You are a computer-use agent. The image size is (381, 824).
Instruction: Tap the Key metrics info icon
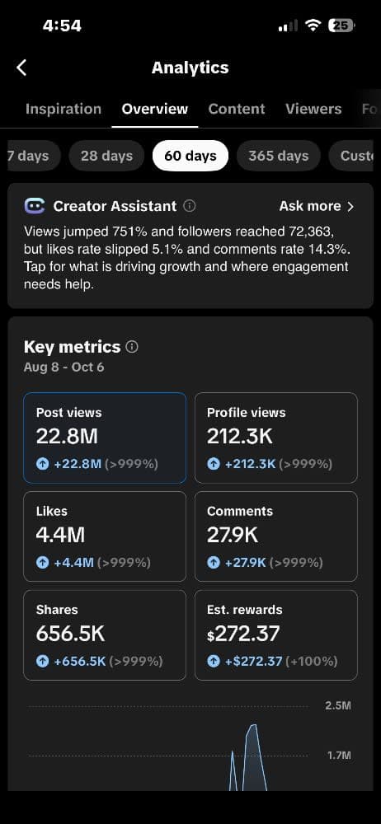(x=133, y=347)
